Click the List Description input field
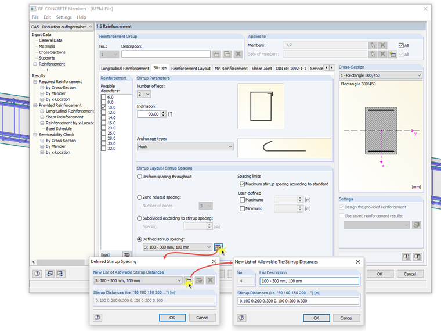Viewport: 441px width, 331px height. coord(309,281)
